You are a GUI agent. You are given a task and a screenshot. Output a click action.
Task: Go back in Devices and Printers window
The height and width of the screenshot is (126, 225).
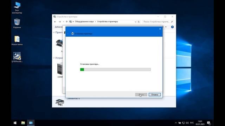point(55,22)
